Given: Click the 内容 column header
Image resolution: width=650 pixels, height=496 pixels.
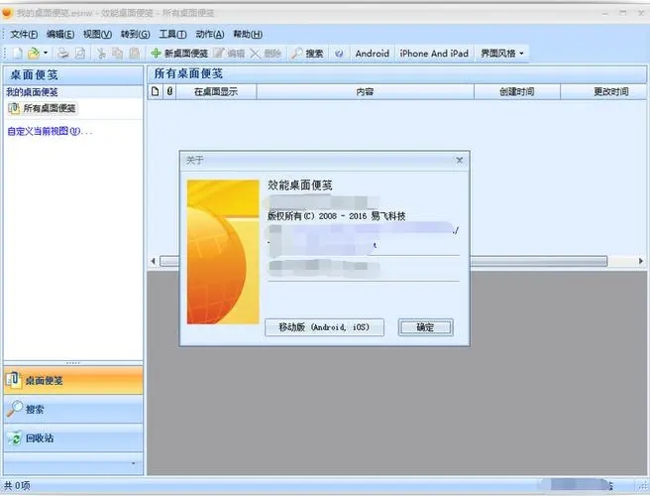Looking at the screenshot, I should coord(365,91).
